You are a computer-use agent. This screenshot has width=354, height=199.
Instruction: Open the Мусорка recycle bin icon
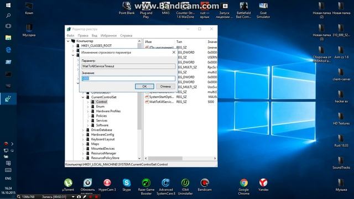coord(29,30)
